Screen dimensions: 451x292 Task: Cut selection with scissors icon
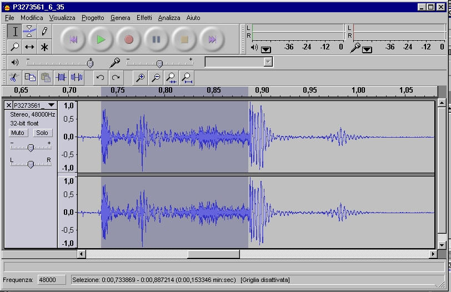point(14,77)
